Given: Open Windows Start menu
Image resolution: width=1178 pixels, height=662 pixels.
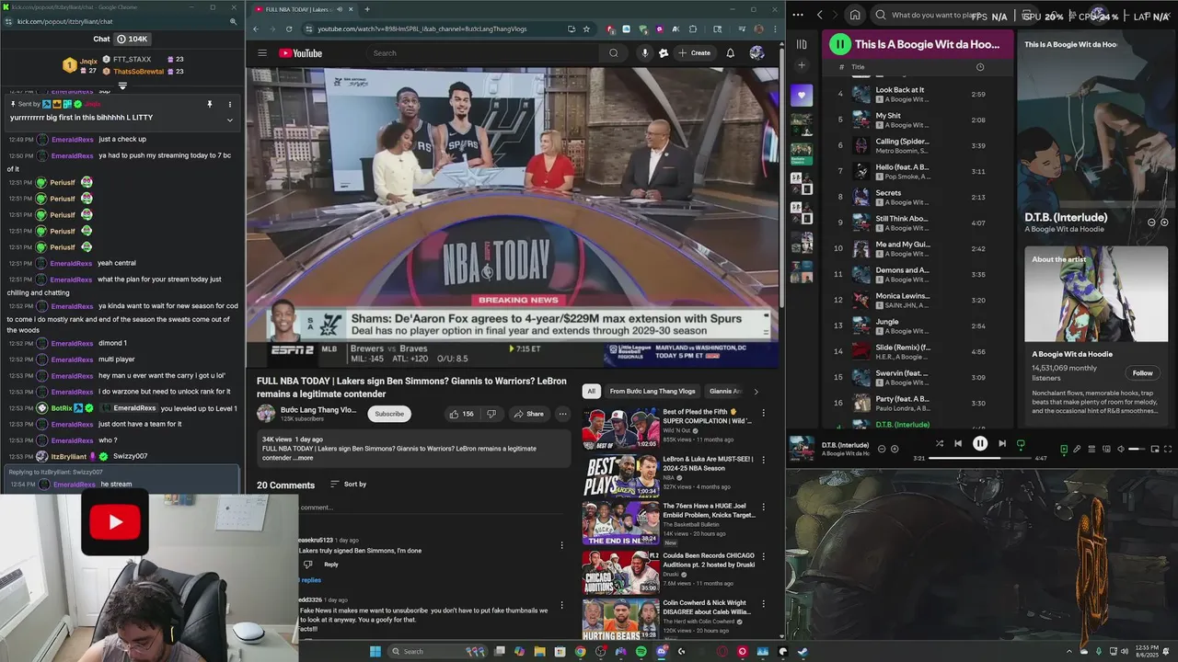Looking at the screenshot, I should (375, 652).
